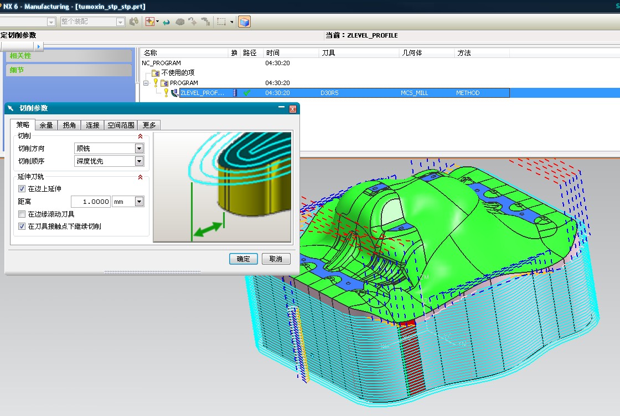Click the red crosshair selection filter icon
The width and height of the screenshot is (620, 416).
(x=149, y=22)
